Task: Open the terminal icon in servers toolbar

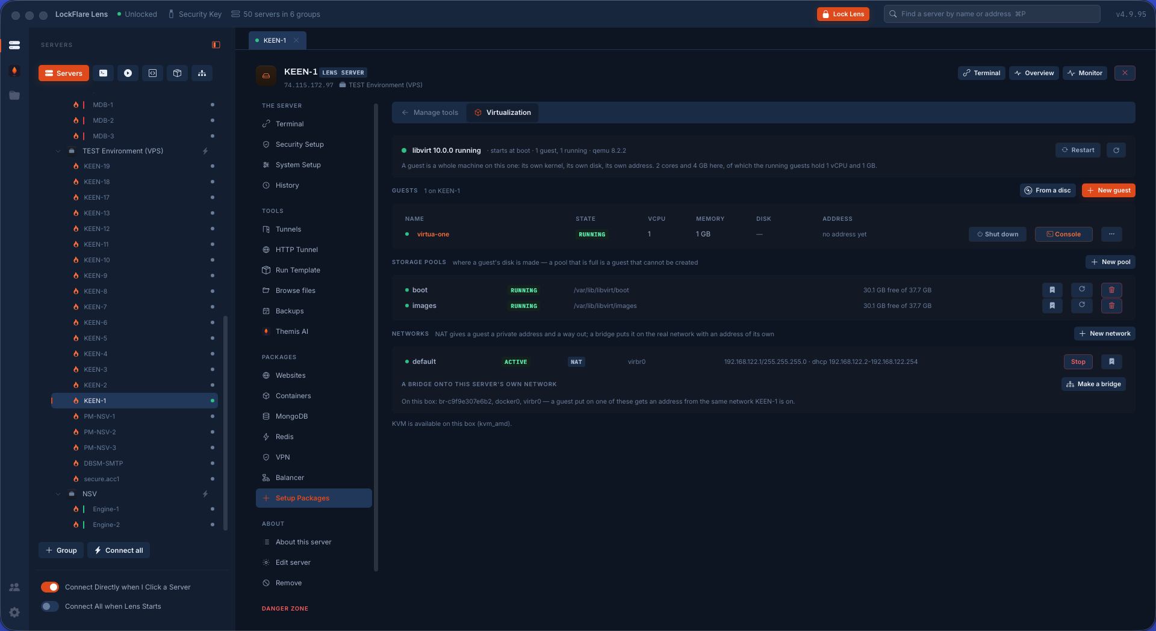Action: coord(103,73)
